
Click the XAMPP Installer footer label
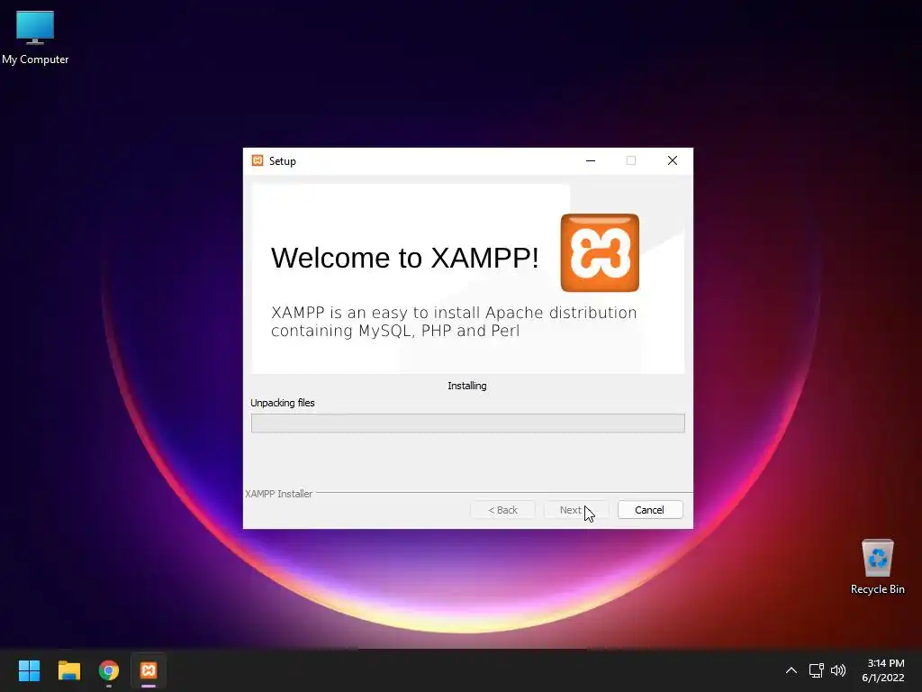279,494
